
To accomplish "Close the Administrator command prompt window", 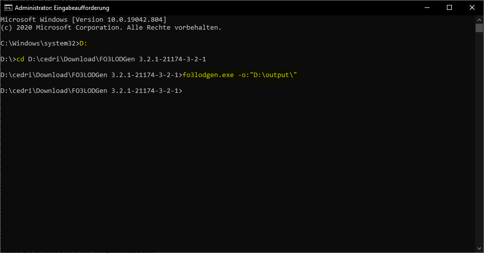I will pos(472,7).
